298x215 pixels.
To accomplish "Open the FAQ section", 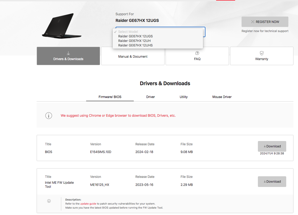I will point(197,56).
